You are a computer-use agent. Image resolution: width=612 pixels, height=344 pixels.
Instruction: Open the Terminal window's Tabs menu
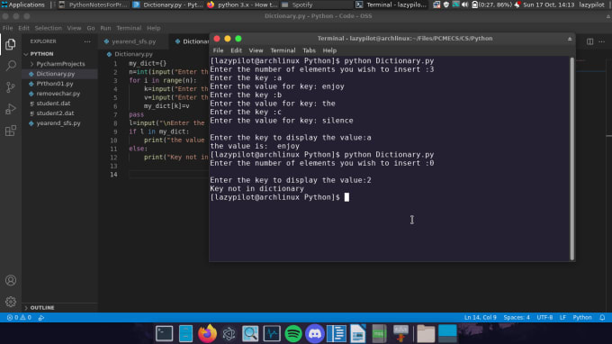point(309,50)
